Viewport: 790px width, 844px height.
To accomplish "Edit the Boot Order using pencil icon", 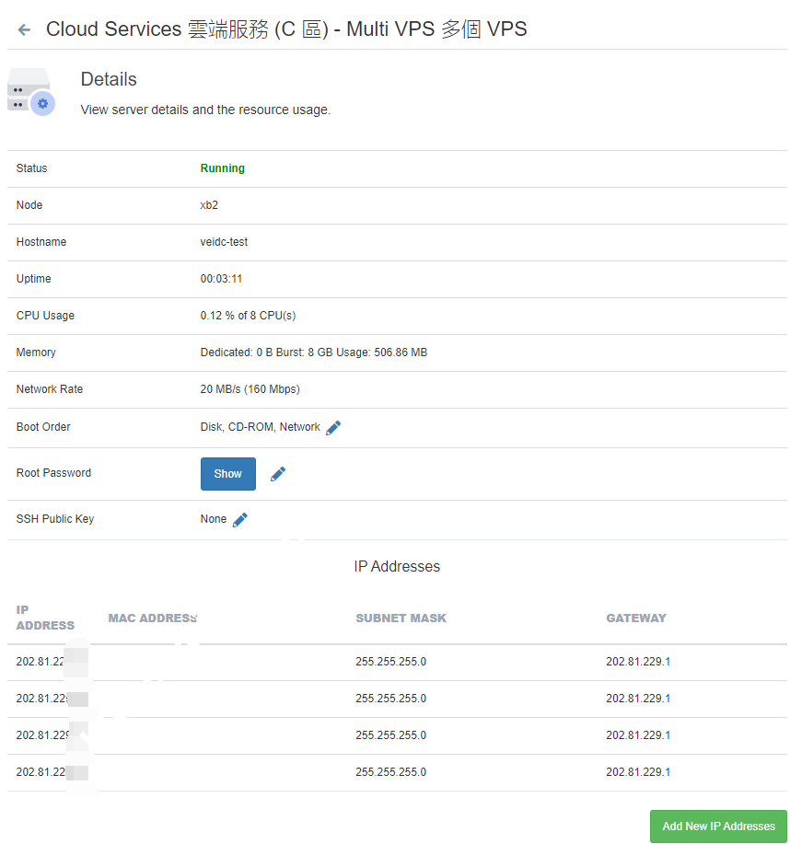I will click(x=333, y=428).
